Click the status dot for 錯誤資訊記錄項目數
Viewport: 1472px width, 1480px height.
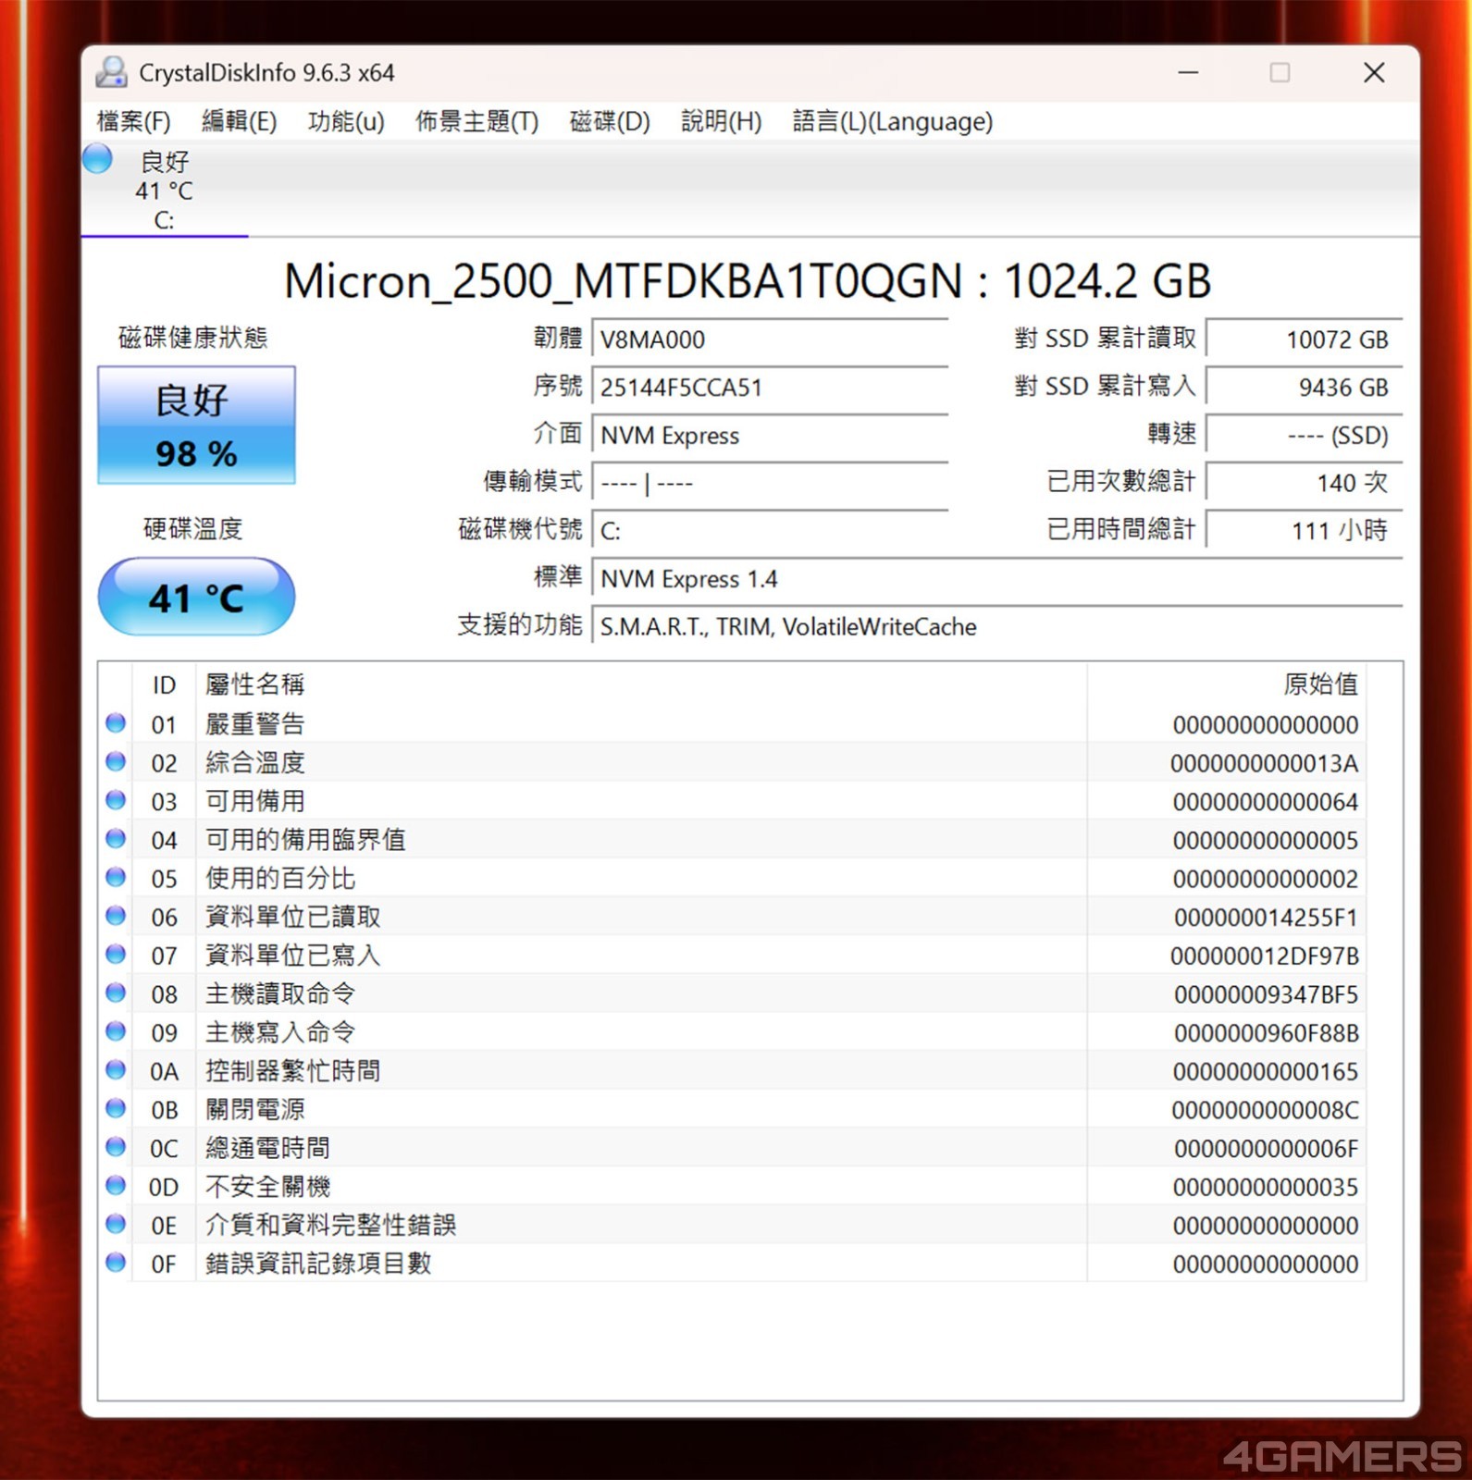pyautogui.click(x=116, y=1263)
